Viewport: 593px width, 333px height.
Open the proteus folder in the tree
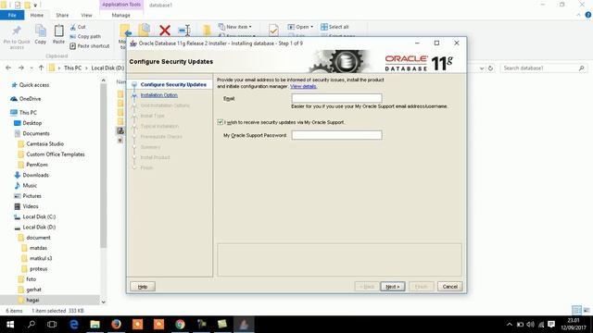coord(38,269)
